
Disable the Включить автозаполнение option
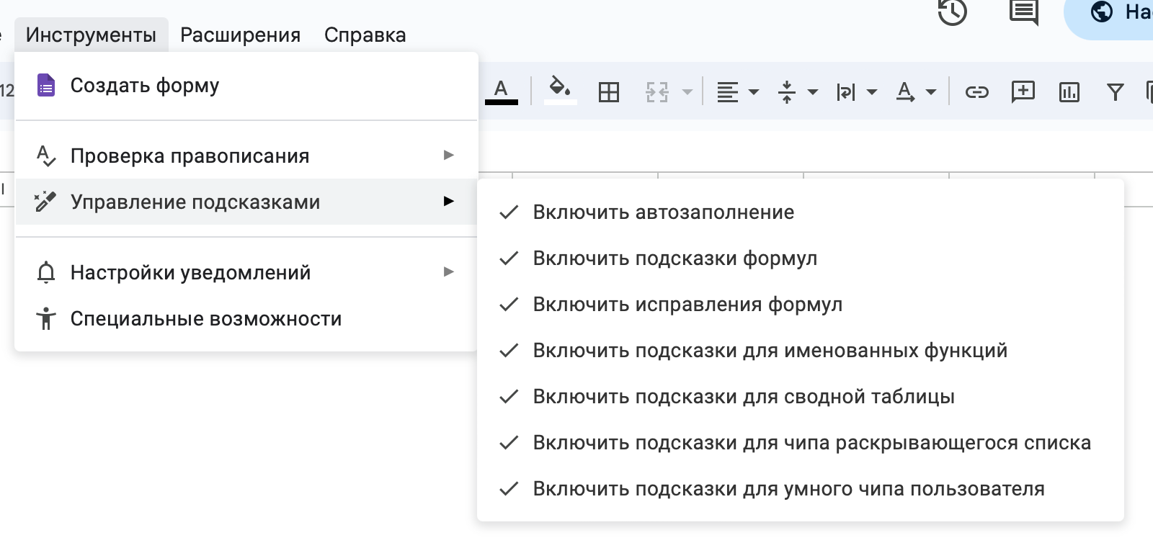click(x=663, y=212)
